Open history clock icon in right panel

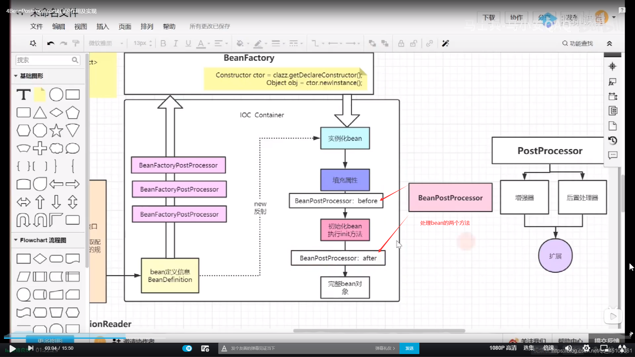(x=613, y=140)
